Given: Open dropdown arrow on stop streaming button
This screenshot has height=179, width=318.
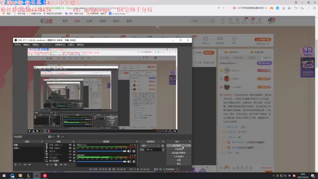Looking at the screenshot, I should tap(189, 146).
